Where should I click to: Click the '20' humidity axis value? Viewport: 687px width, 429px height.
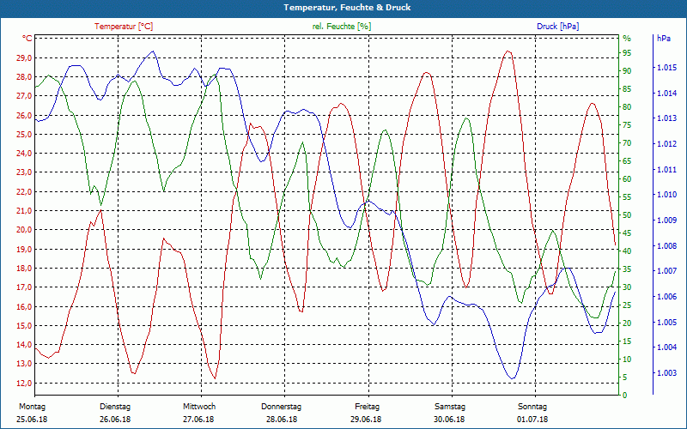click(627, 323)
